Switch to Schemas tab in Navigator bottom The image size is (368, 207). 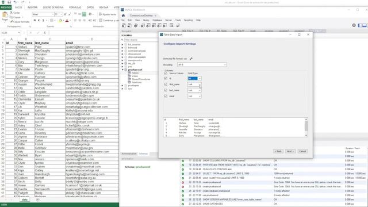coord(143,154)
